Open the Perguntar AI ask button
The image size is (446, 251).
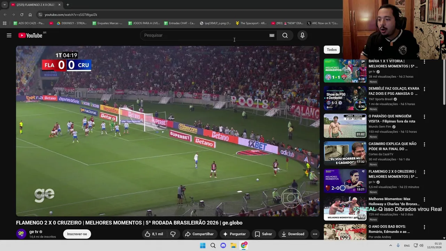(x=234, y=234)
